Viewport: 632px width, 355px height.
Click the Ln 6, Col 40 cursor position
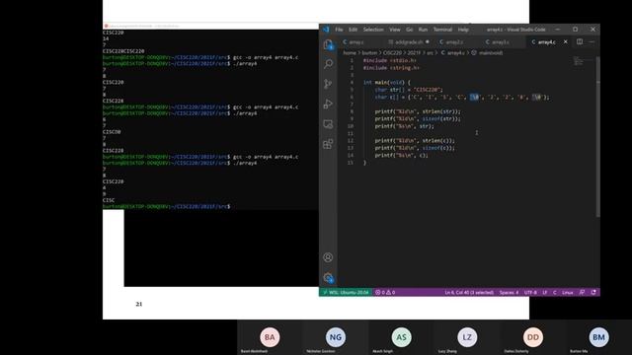(x=469, y=292)
